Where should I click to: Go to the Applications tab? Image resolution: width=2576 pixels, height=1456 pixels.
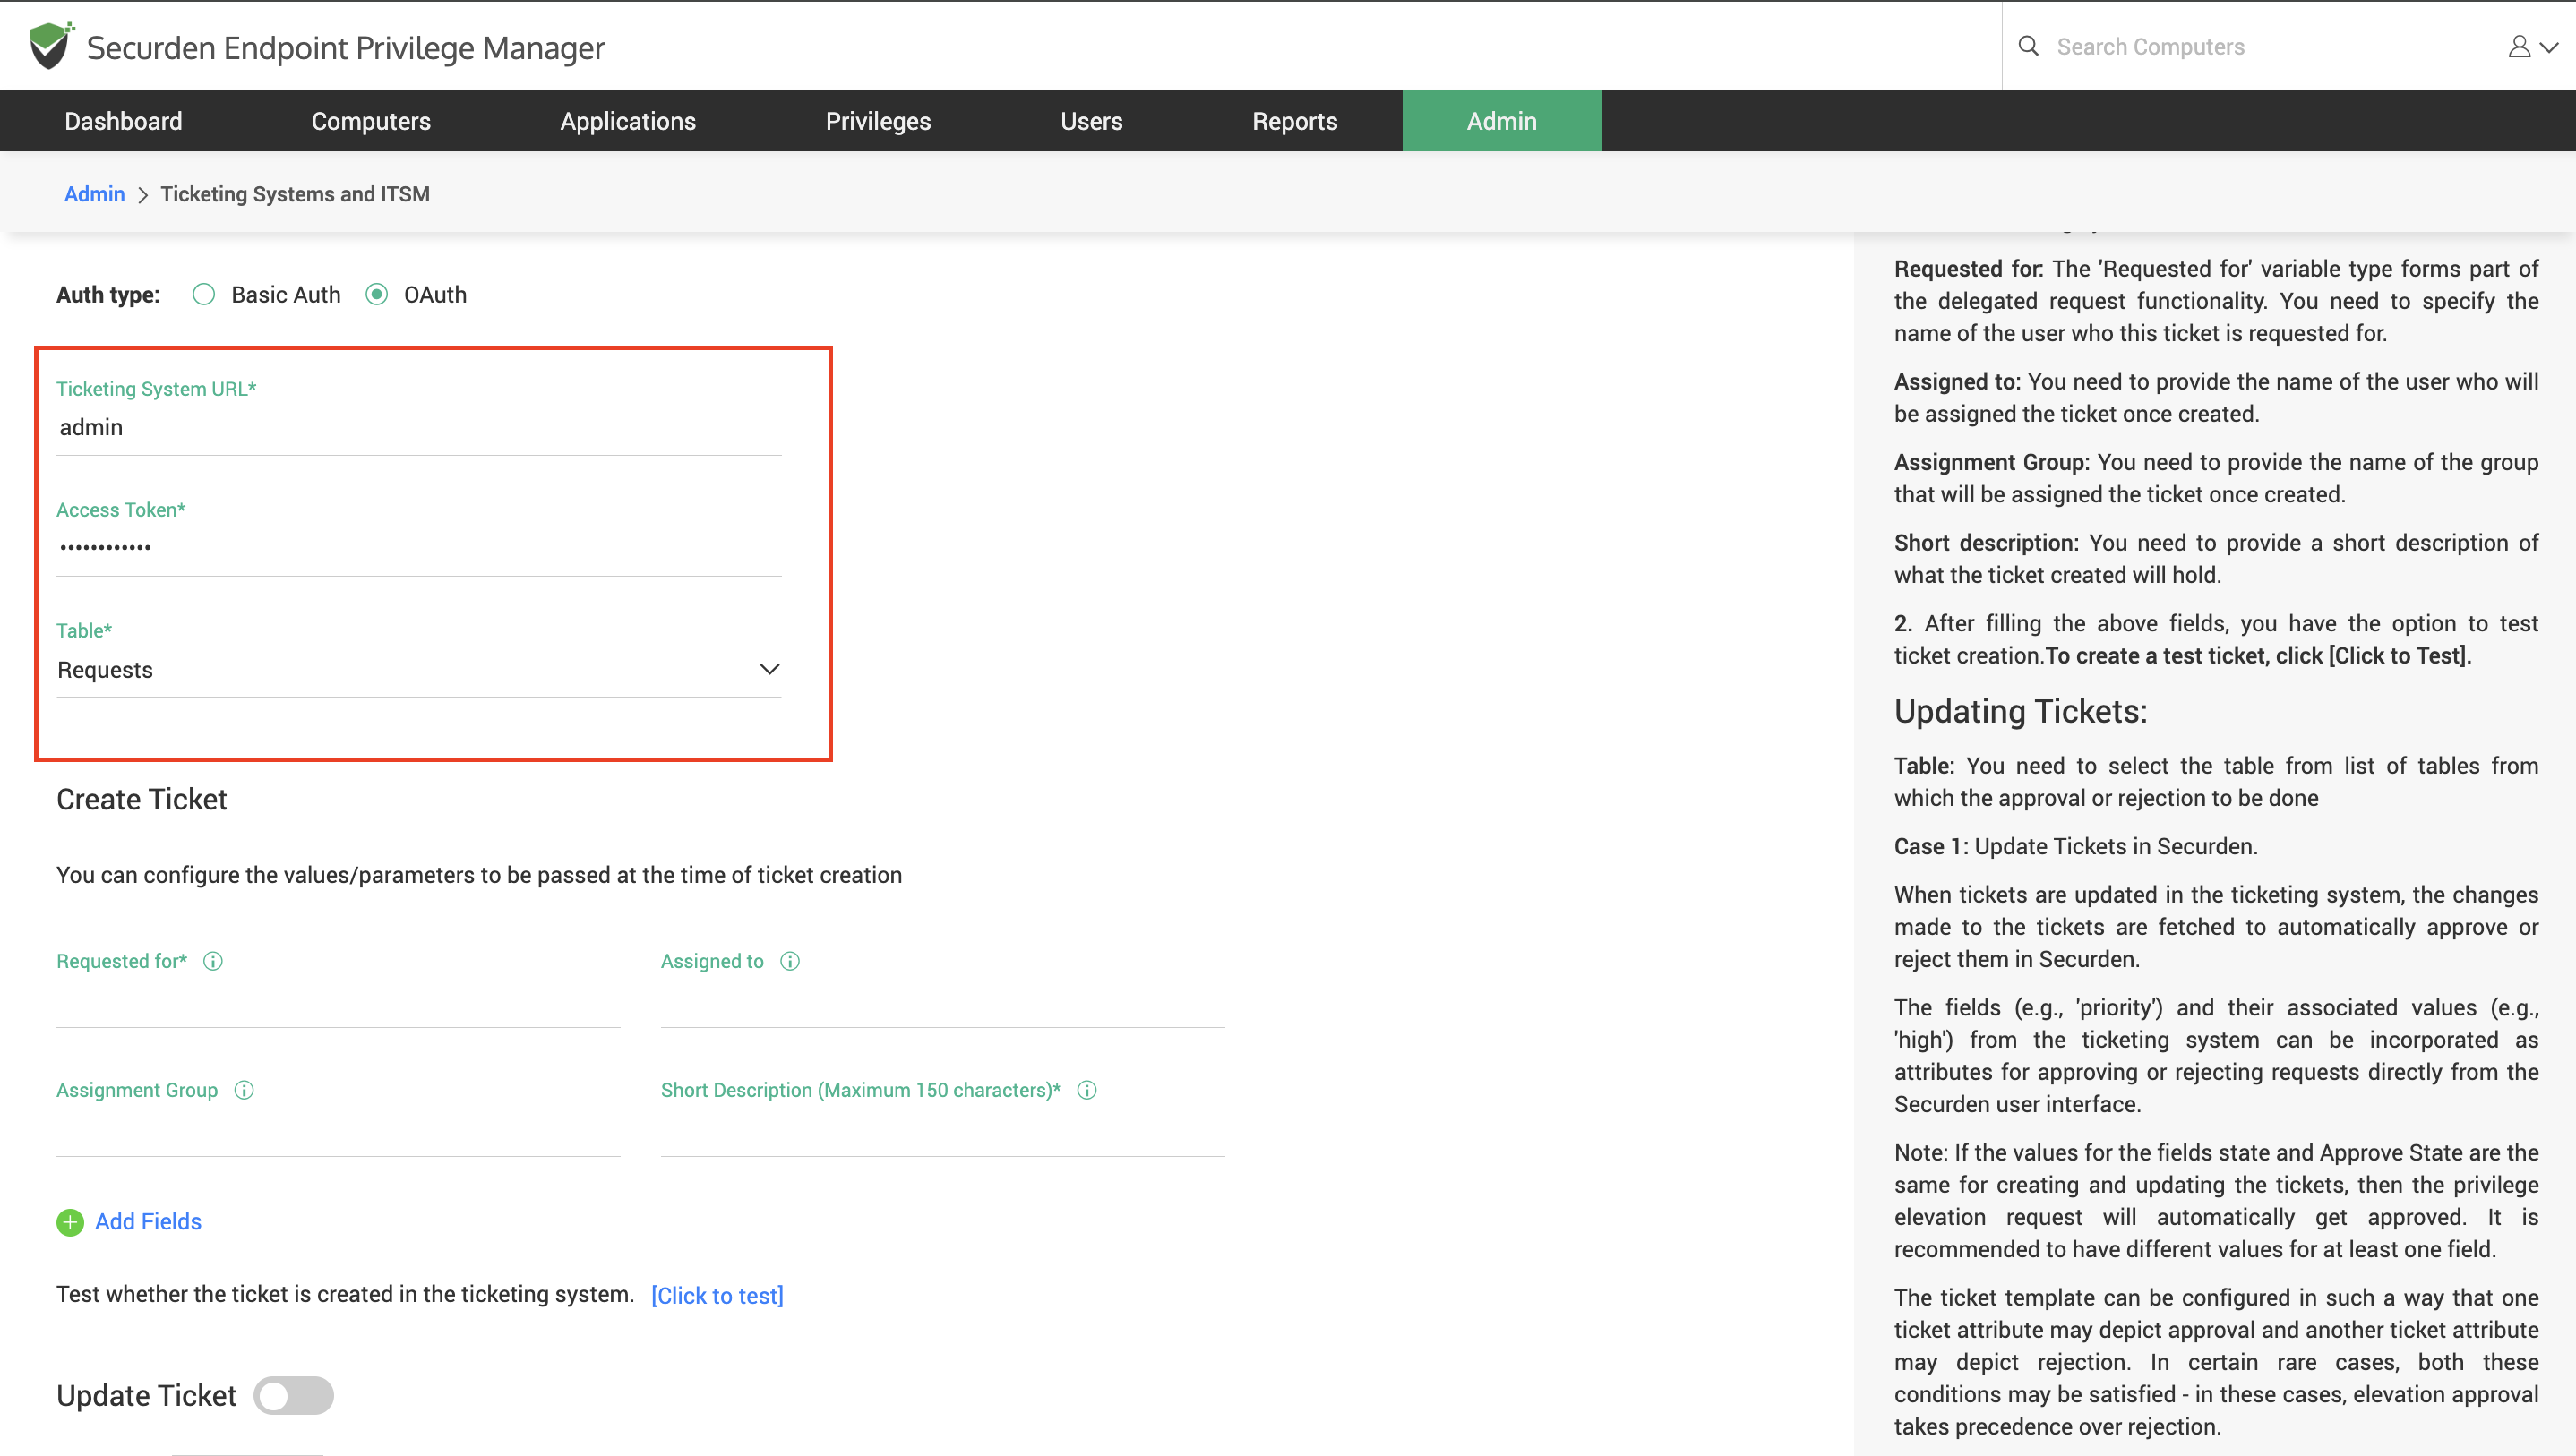tap(628, 121)
